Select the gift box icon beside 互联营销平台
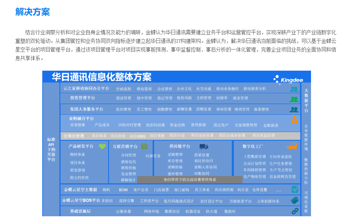Viewport: 349px width, 222px height. pyautogui.click(x=144, y=146)
